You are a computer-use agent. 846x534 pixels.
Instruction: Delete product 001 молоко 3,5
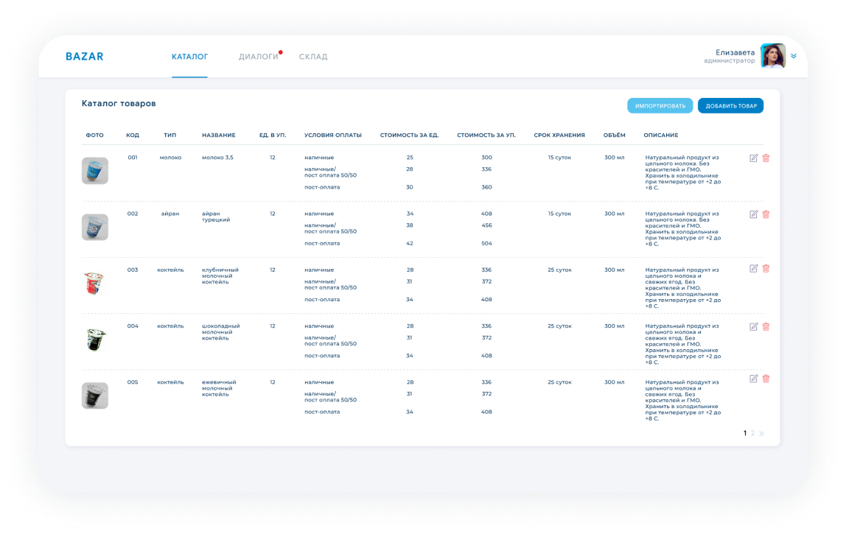(x=766, y=158)
